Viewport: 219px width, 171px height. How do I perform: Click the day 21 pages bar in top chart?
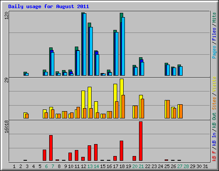(142, 69)
